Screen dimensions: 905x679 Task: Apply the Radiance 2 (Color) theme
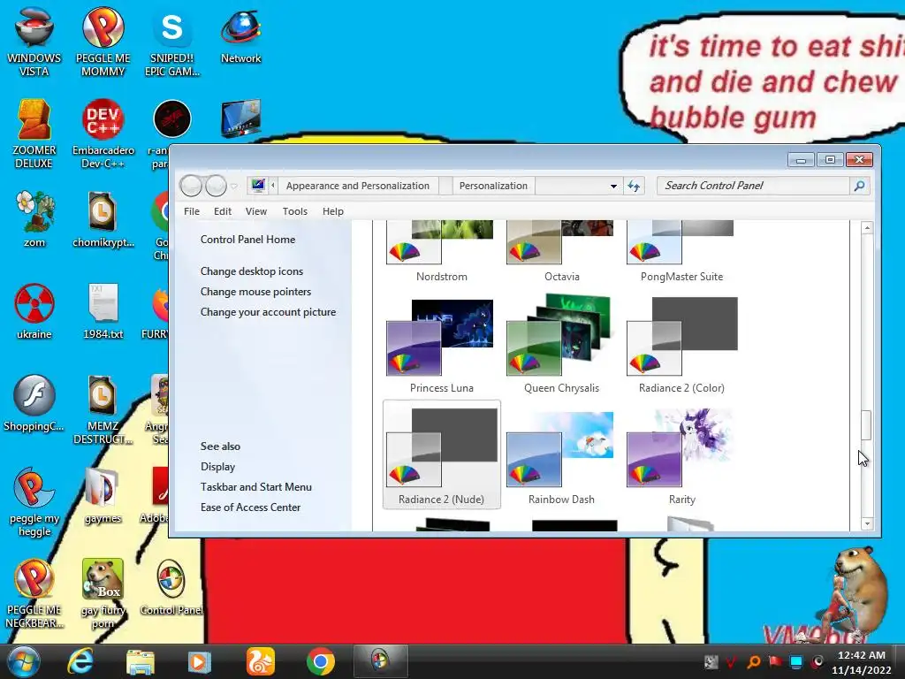pyautogui.click(x=681, y=346)
